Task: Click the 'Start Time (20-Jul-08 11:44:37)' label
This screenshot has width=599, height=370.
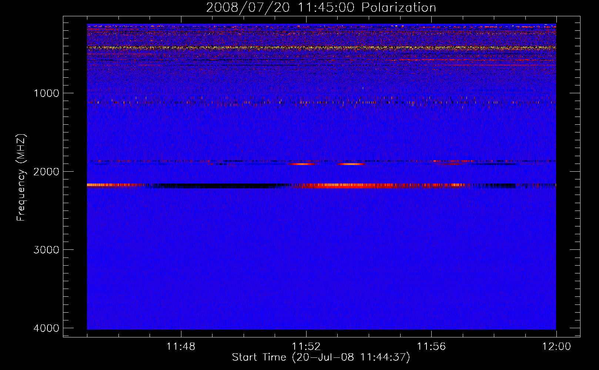Action: (321, 357)
